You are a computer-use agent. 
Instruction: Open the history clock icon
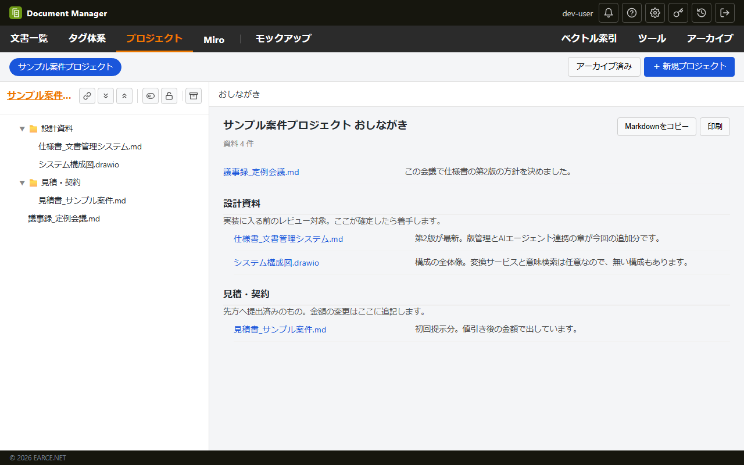click(702, 13)
